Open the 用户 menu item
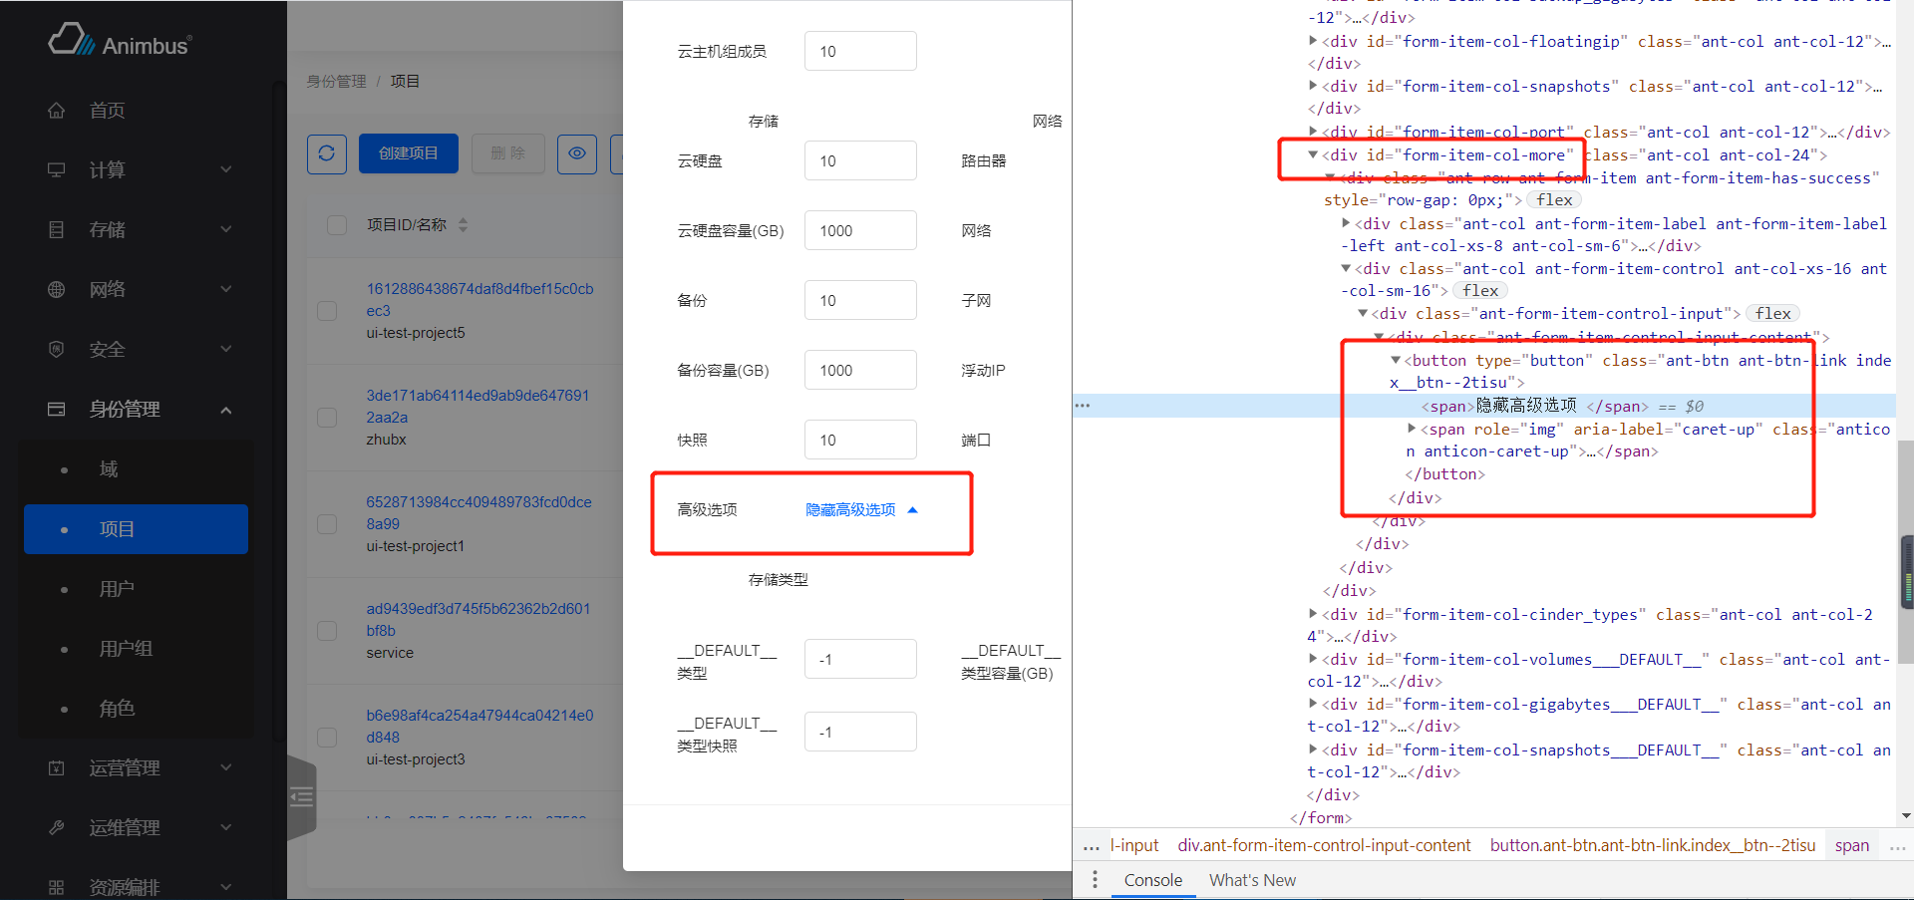 click(x=117, y=589)
